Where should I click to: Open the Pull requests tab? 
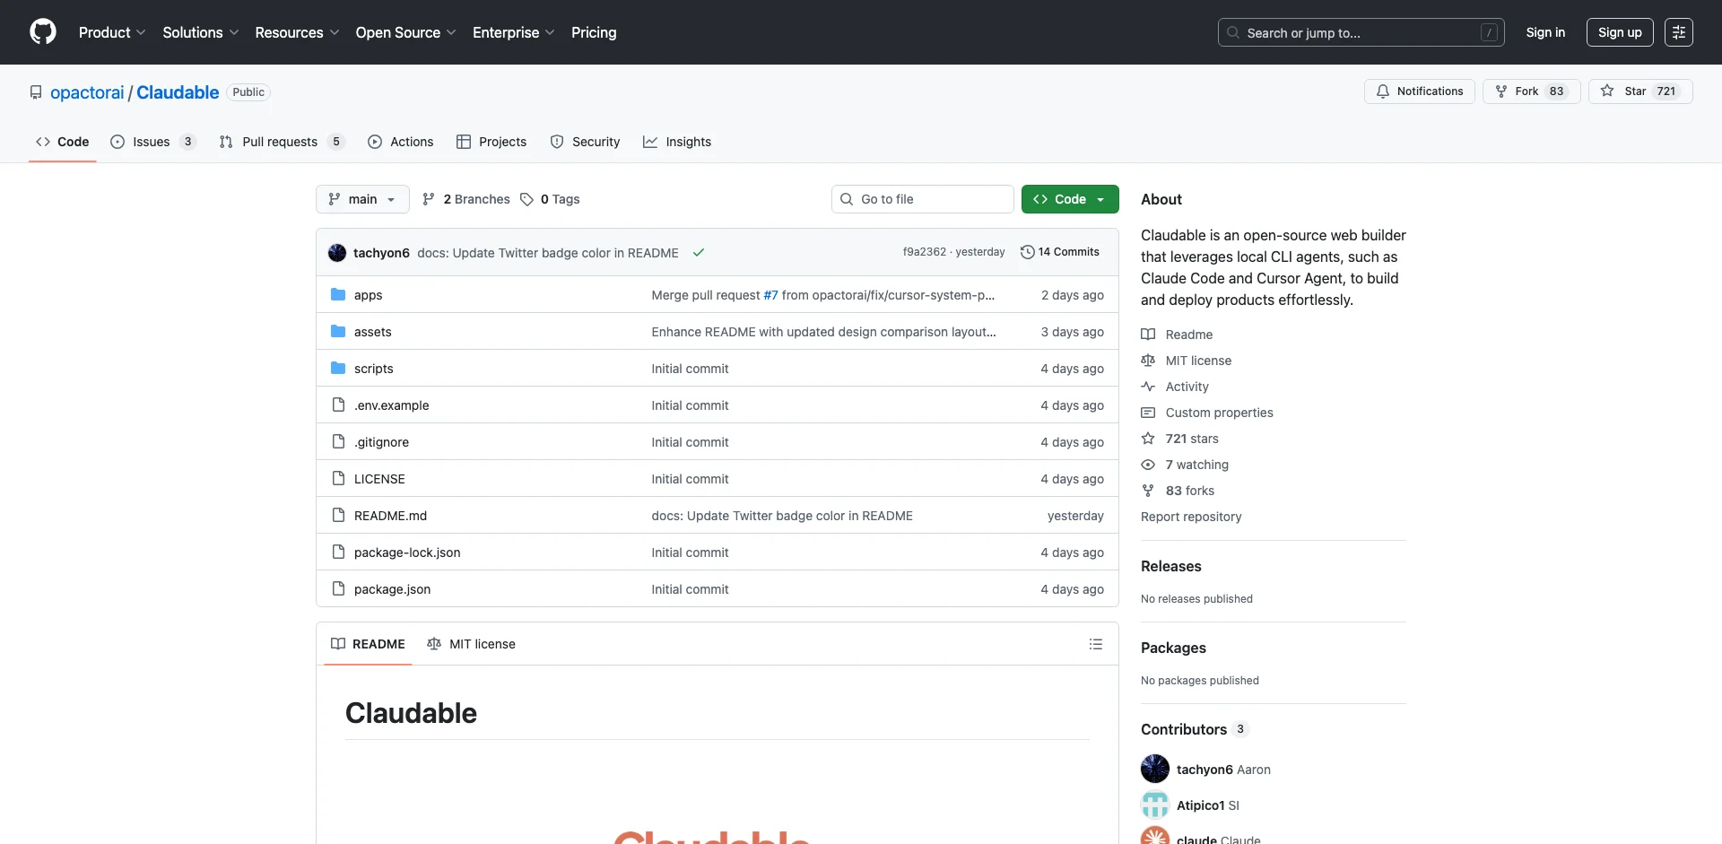coord(280,142)
